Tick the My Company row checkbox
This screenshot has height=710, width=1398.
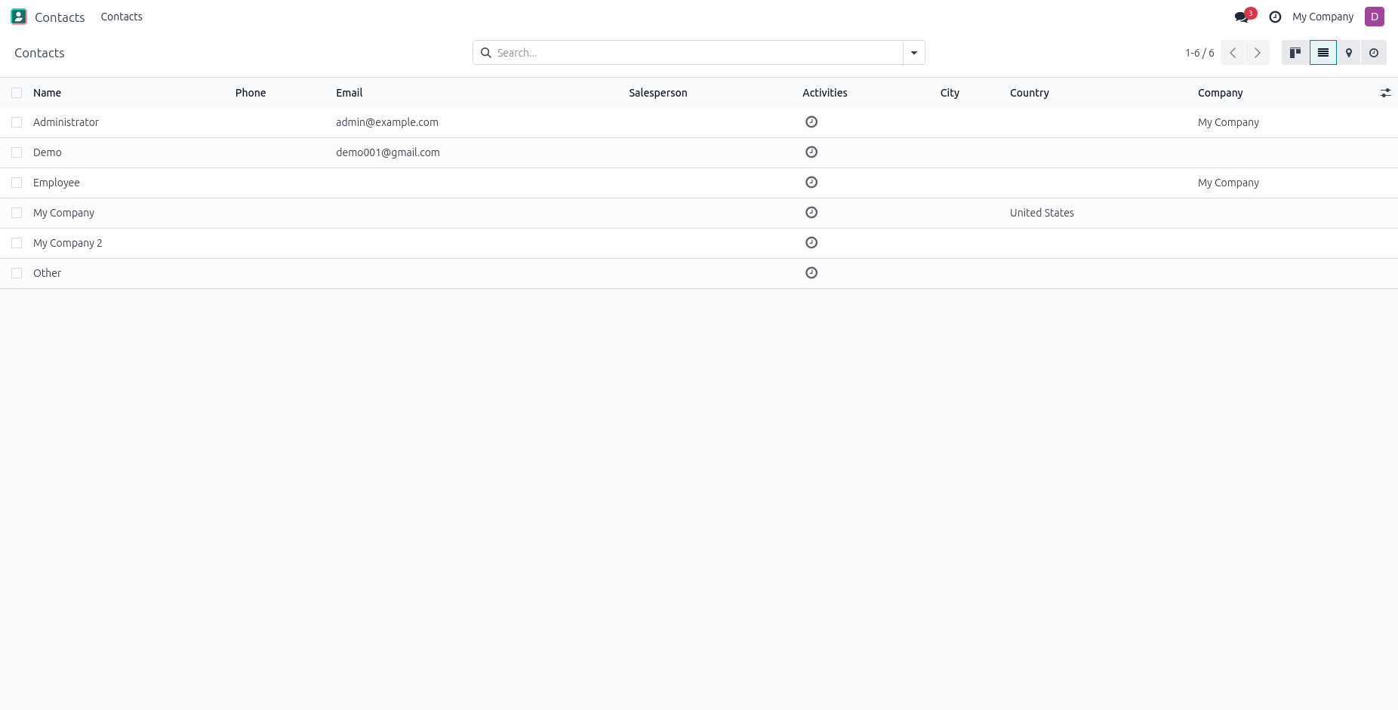click(x=17, y=213)
